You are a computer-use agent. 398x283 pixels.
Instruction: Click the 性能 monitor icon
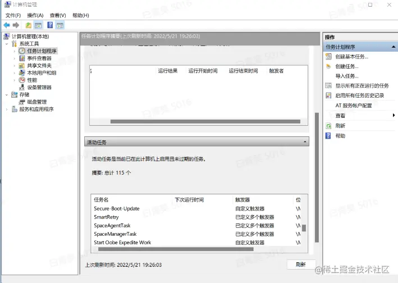(22, 80)
